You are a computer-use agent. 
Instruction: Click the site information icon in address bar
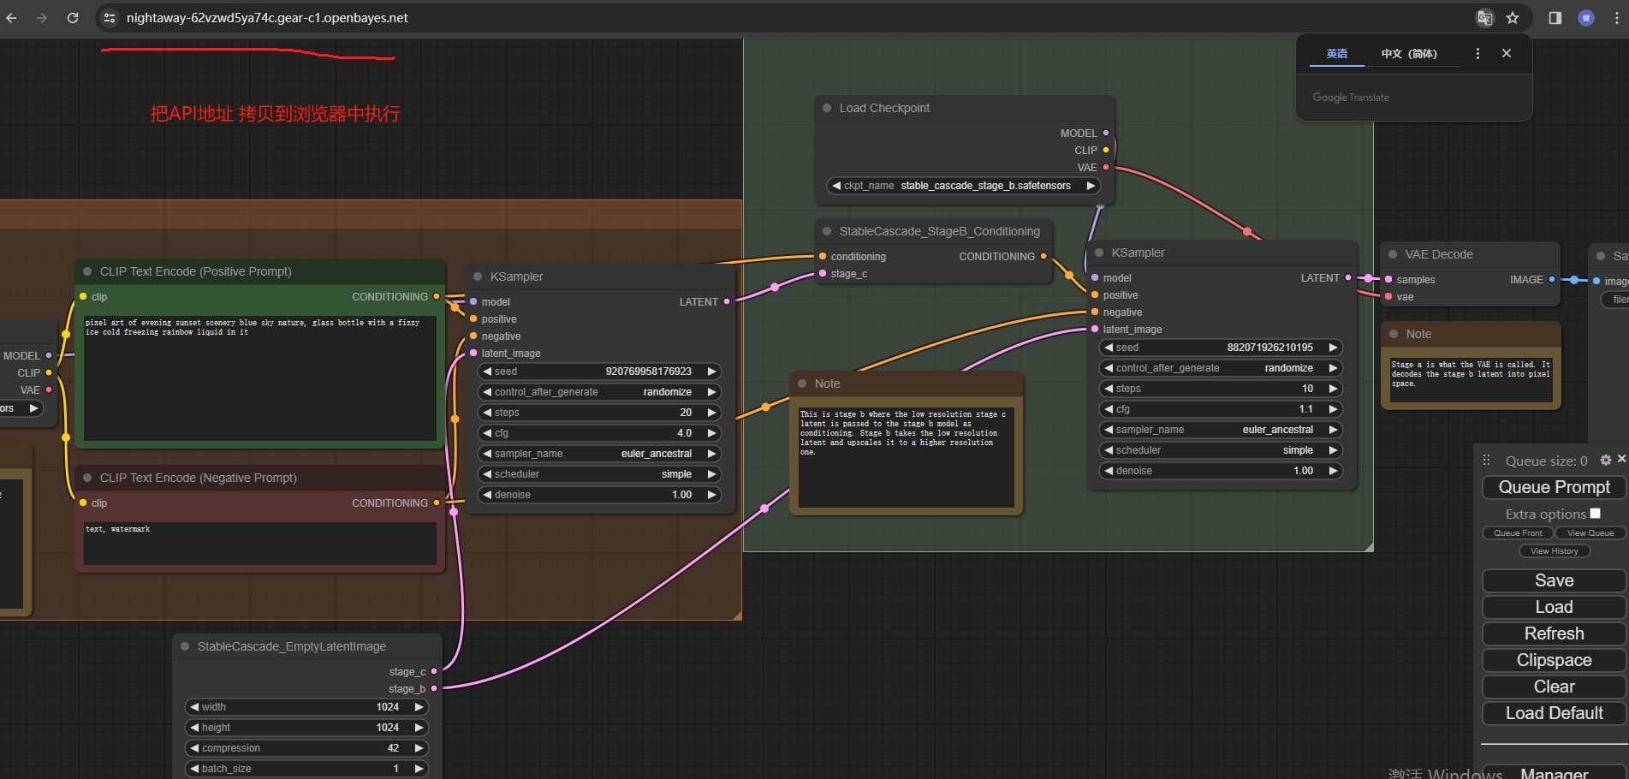(110, 17)
